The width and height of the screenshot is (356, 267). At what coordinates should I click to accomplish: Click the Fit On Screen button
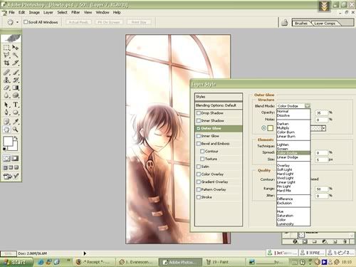[x=109, y=22]
